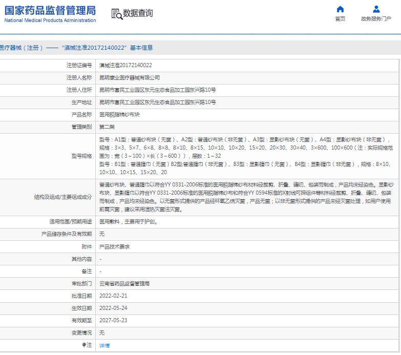401x355 pixels.
Task: Click the 其他内容 row label
Action: pyautogui.click(x=81, y=259)
